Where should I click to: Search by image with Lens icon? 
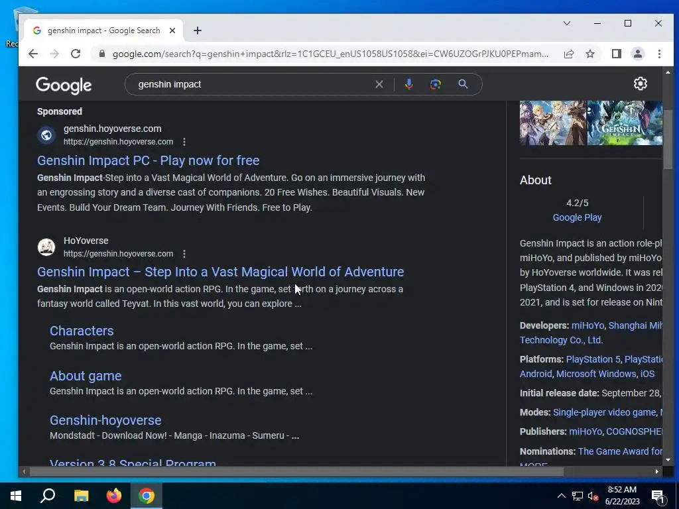436,84
